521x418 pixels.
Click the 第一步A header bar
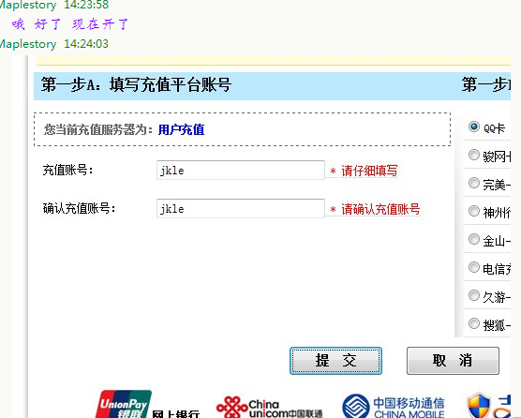coord(272,85)
